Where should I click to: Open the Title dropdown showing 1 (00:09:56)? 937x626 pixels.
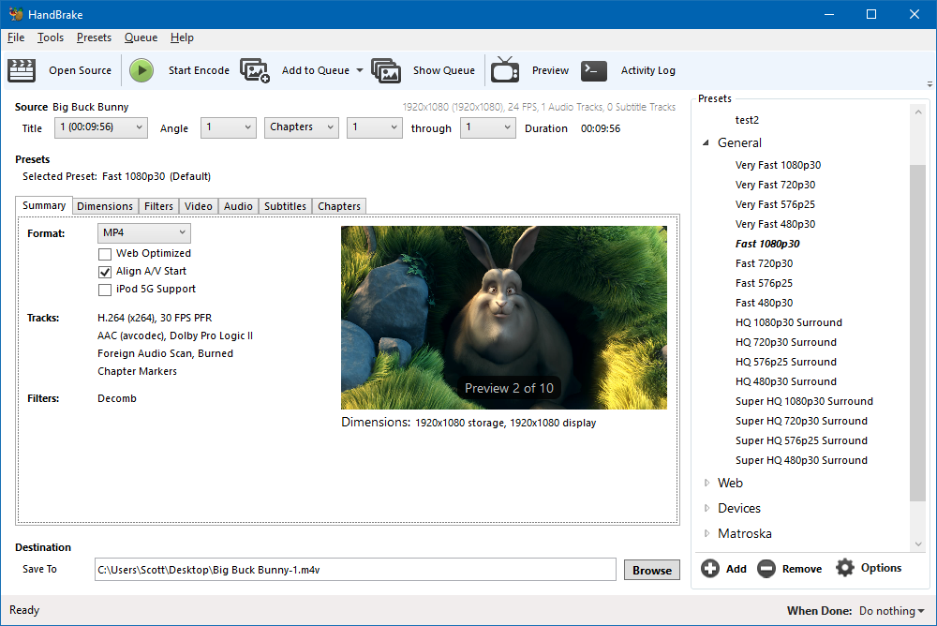tap(101, 127)
